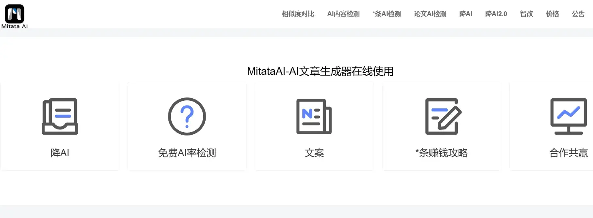
Task: Click the 文案 card label
Action: click(314, 153)
